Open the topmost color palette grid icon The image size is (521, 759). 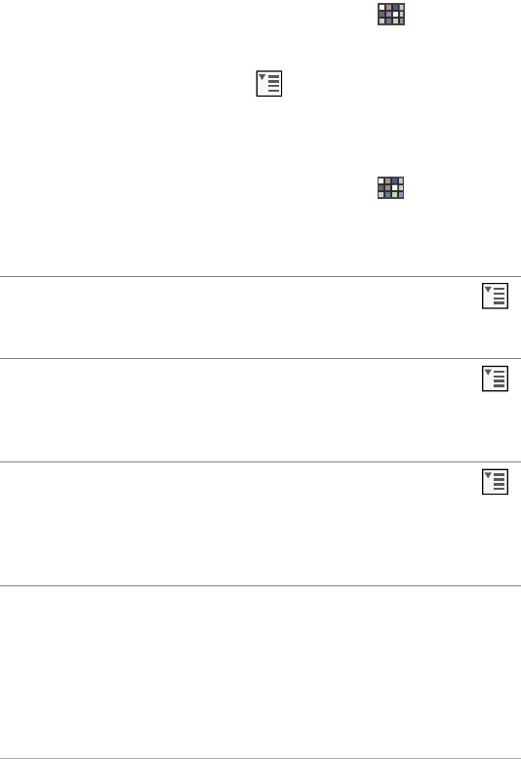point(391,14)
